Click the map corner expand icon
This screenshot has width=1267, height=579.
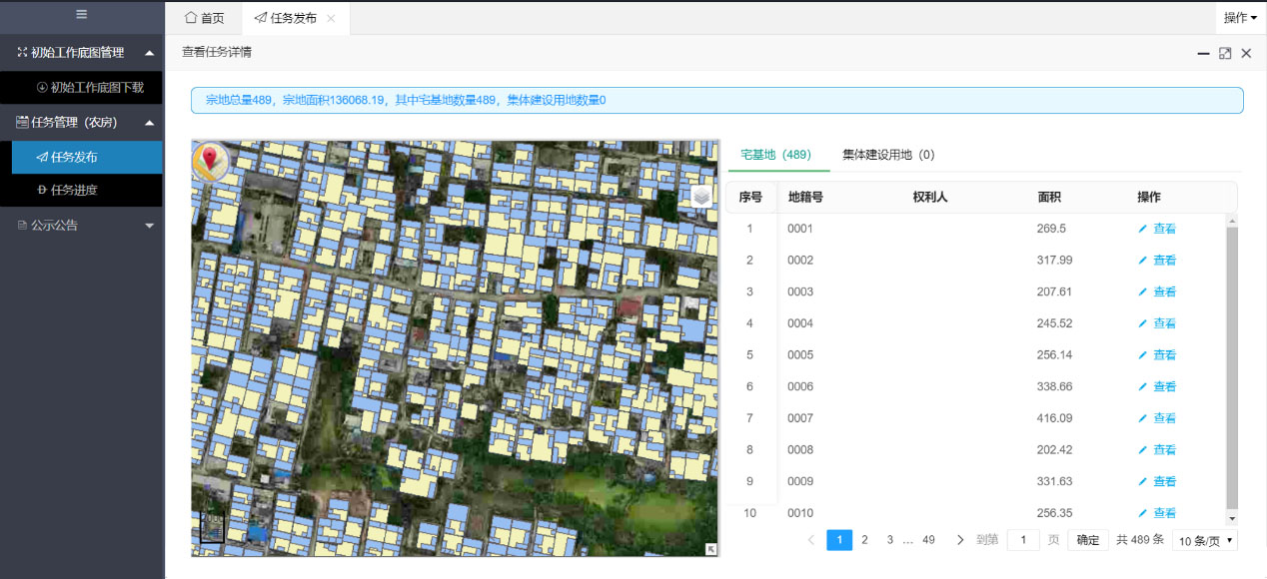pyautogui.click(x=710, y=548)
